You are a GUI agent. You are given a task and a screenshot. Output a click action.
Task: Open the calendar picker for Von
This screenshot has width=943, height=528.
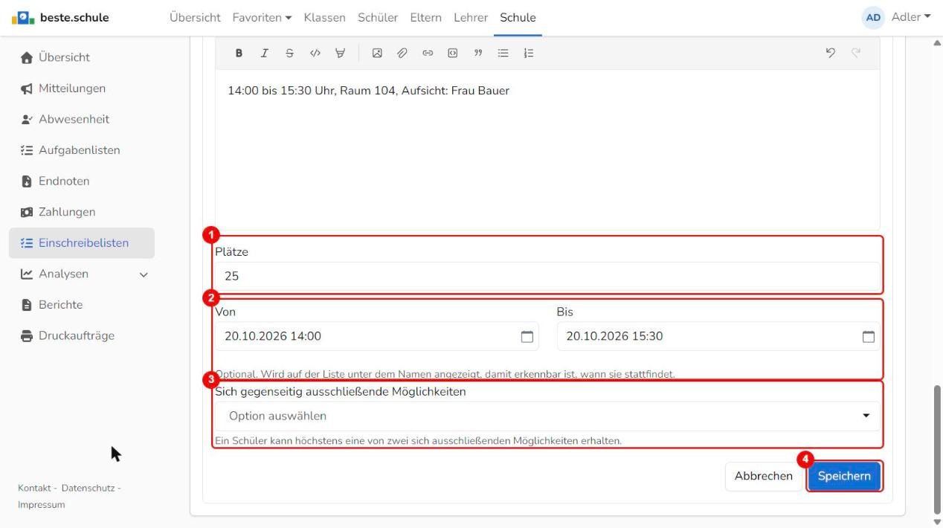point(527,336)
